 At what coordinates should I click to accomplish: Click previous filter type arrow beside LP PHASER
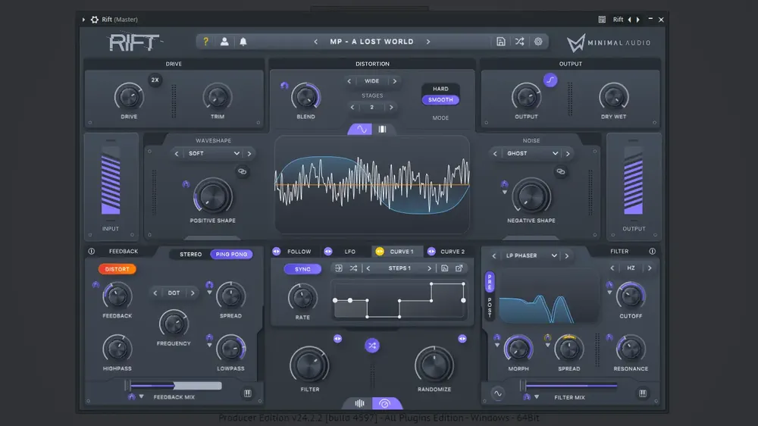click(x=493, y=255)
